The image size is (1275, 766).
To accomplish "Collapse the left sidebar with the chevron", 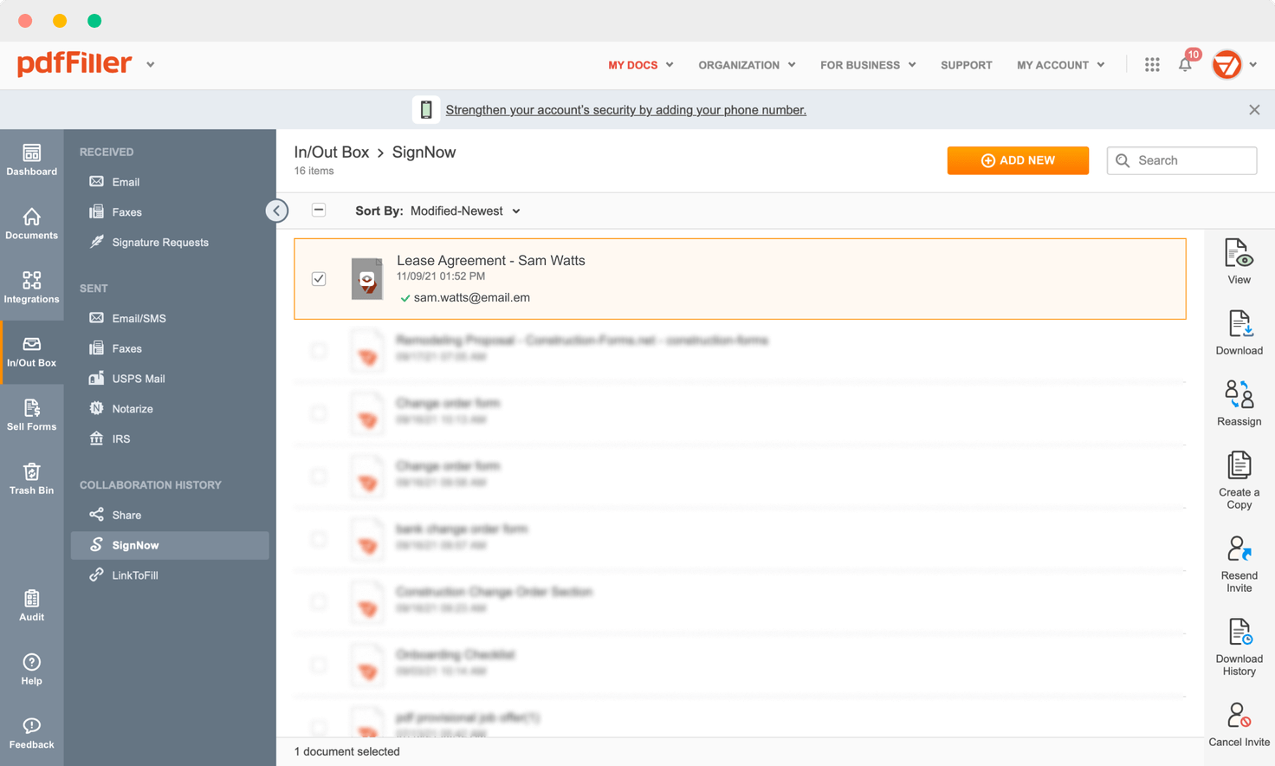I will pos(276,210).
